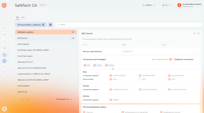The image size is (204, 113).
Task: Click the Добавить шаблон button
Action: coord(46,32)
